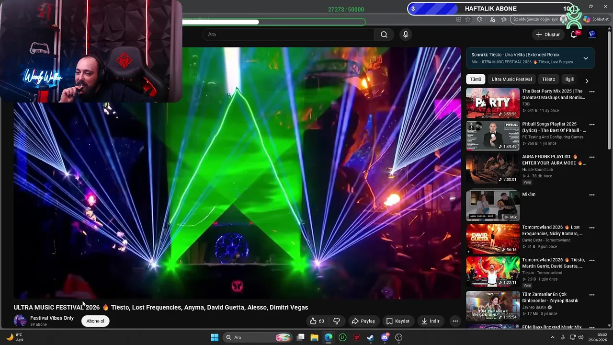613x345 pixels.
Task: Click the YouTube search input field
Action: (288, 34)
